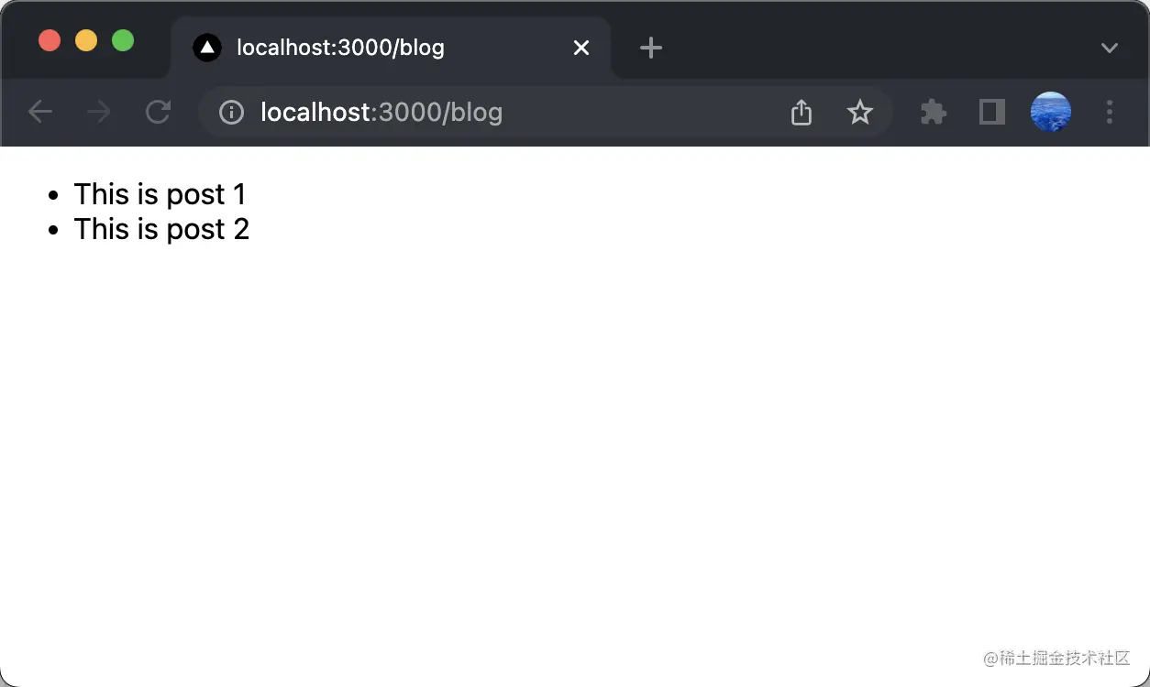Expand the tab search chevron
Image resolution: width=1150 pixels, height=687 pixels.
[x=1110, y=48]
